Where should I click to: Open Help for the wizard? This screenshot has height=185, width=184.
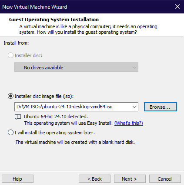[17, 179]
